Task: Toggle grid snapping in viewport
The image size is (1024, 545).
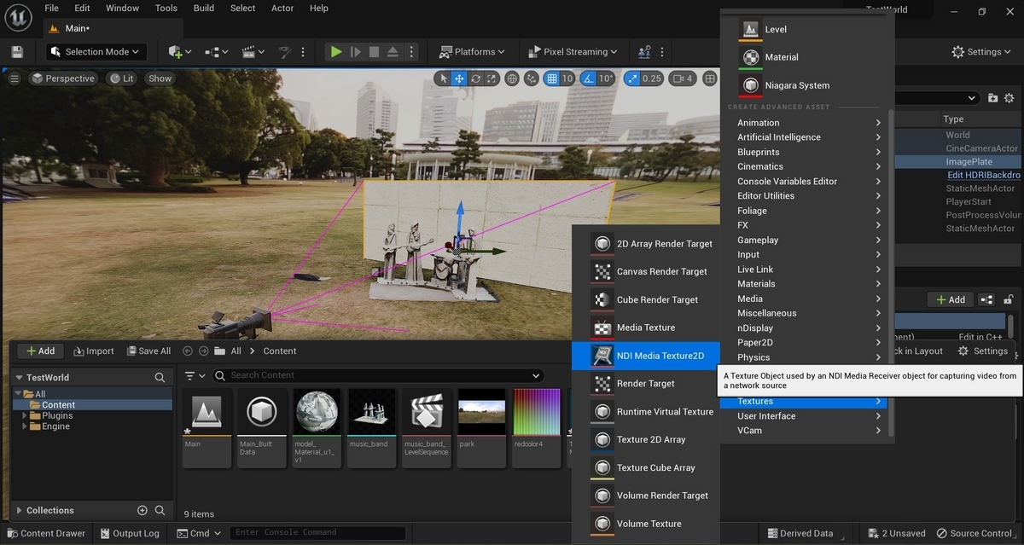Action: point(552,78)
